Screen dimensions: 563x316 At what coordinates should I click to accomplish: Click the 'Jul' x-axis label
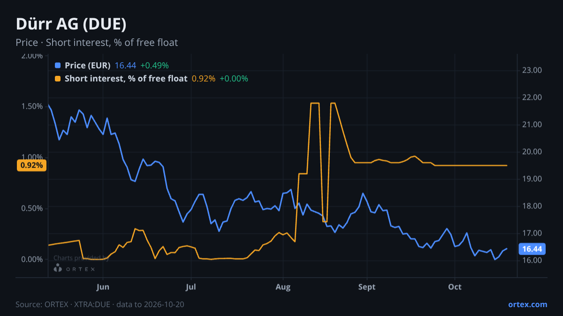[190, 287]
